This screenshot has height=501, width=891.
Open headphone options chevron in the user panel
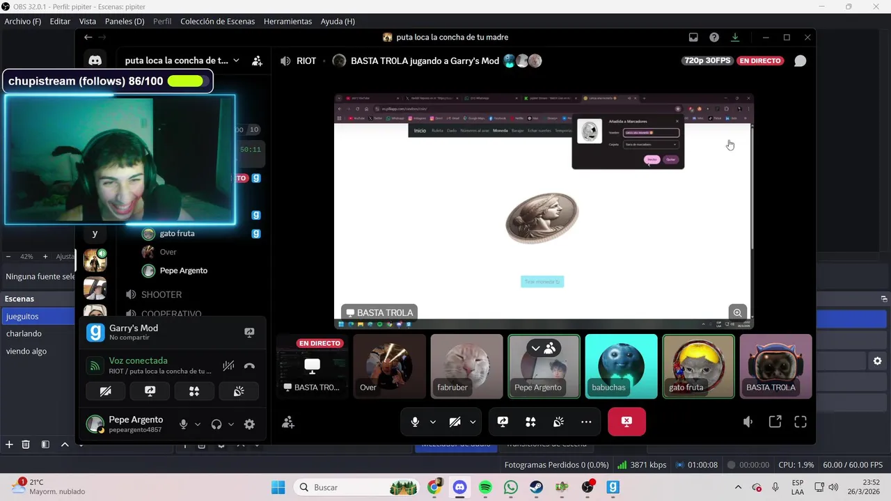point(231,424)
